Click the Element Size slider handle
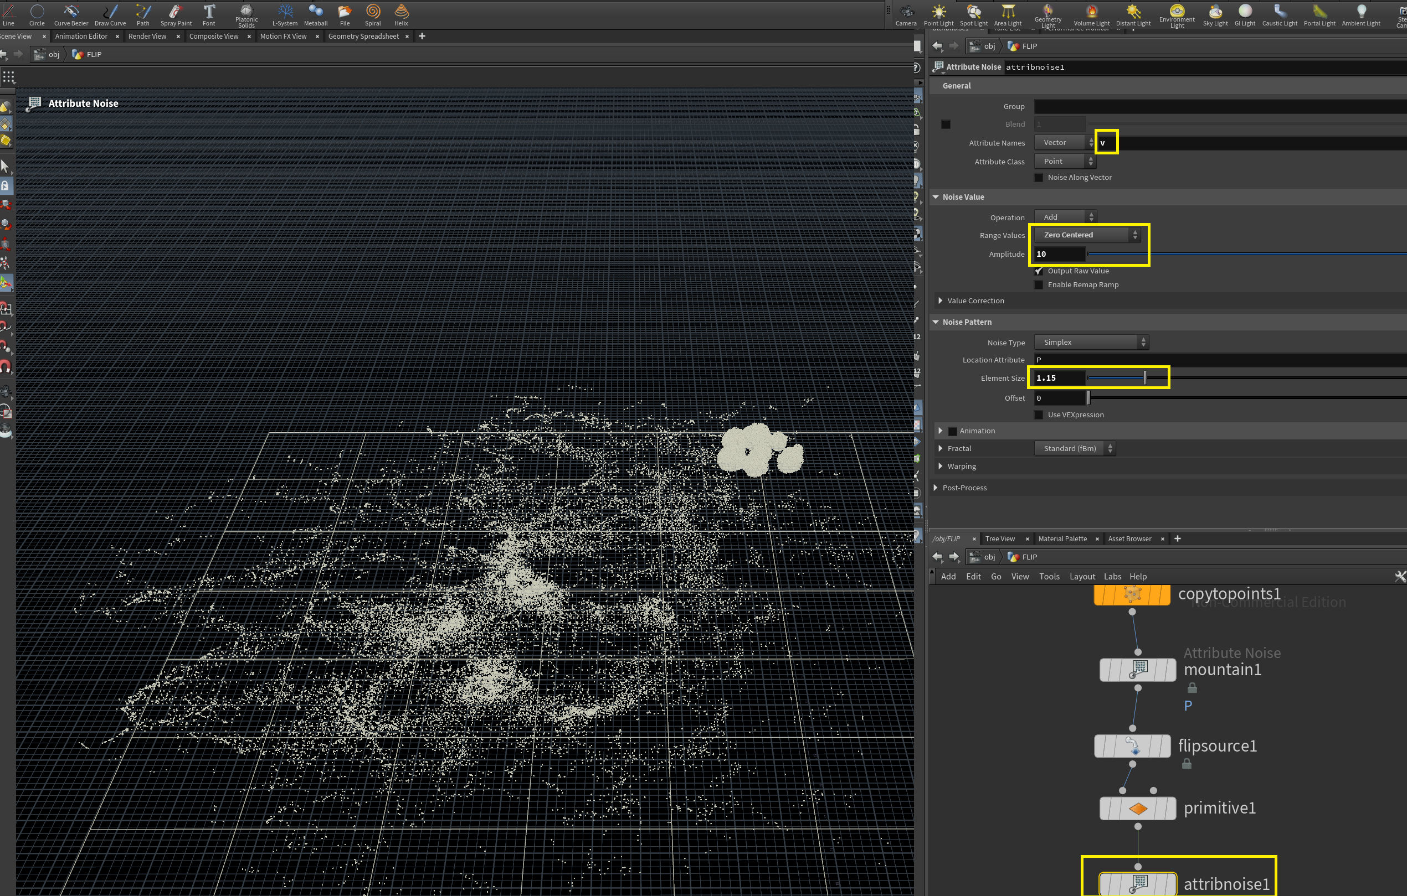This screenshot has width=1407, height=896. tap(1145, 377)
